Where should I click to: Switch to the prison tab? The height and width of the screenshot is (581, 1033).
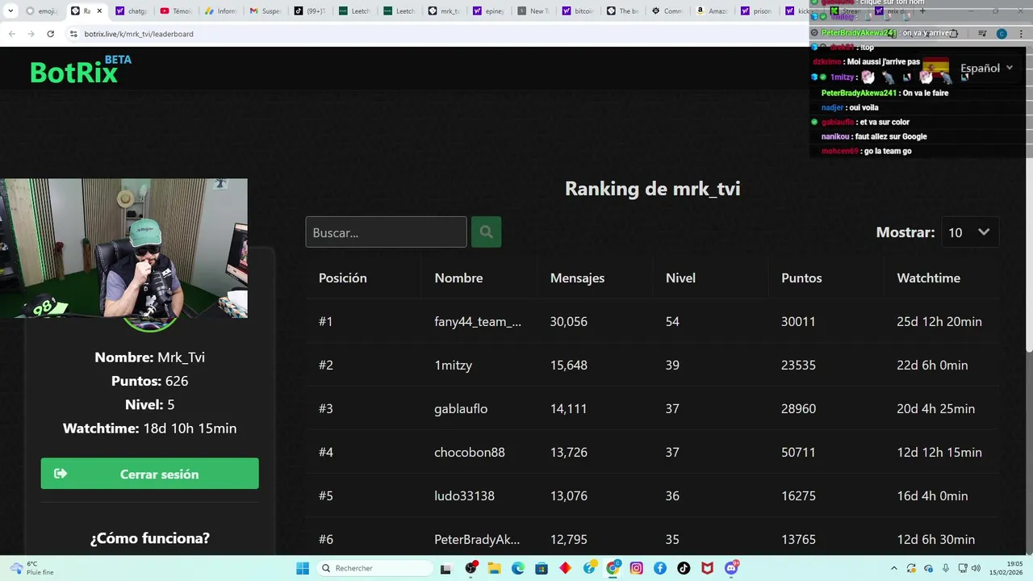tap(756, 11)
